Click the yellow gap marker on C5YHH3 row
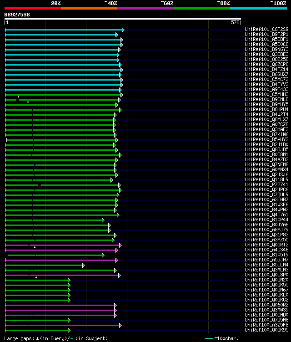 [x=19, y=97]
